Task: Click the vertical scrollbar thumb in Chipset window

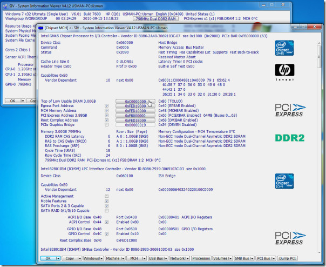Action: [x=319, y=57]
